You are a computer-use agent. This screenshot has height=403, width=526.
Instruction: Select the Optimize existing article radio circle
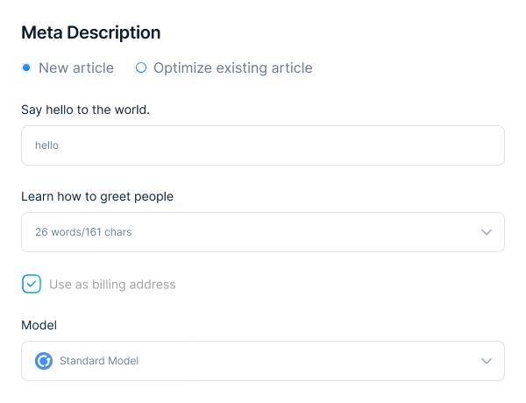click(141, 67)
